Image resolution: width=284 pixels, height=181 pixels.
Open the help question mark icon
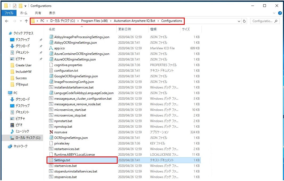(x=280, y=13)
